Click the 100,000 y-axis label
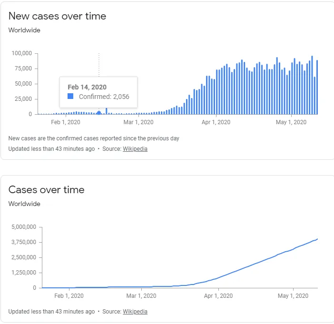Viewport: 334px width, 324px height. pos(22,53)
